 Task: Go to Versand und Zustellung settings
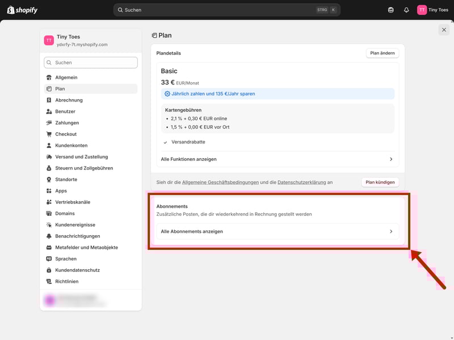point(81,157)
